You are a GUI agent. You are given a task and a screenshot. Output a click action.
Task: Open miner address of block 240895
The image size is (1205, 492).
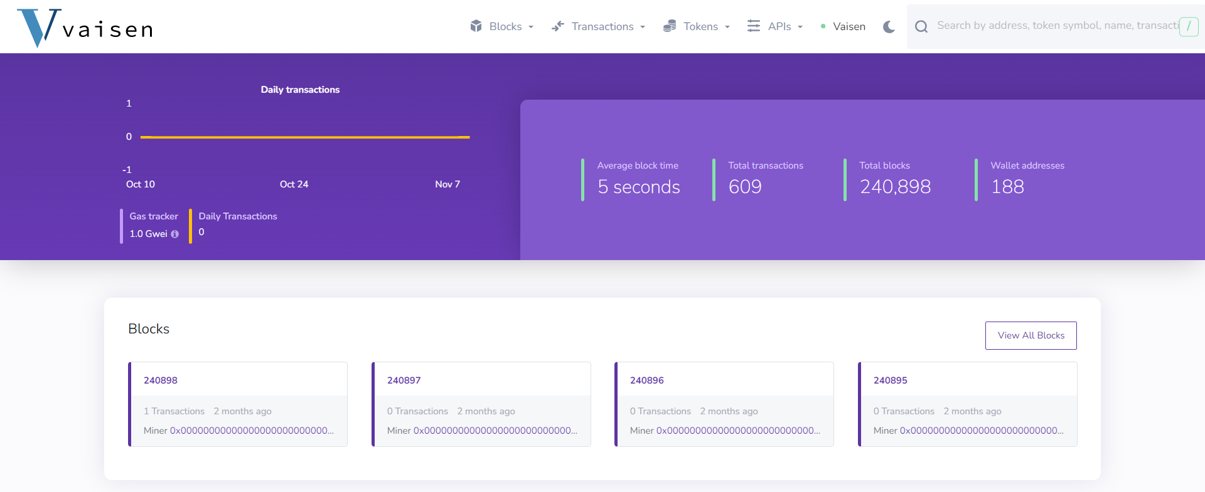coord(981,431)
